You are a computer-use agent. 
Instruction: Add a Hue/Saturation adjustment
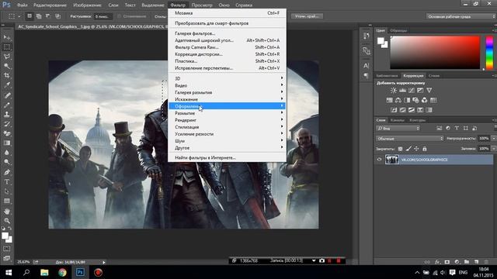389,100
